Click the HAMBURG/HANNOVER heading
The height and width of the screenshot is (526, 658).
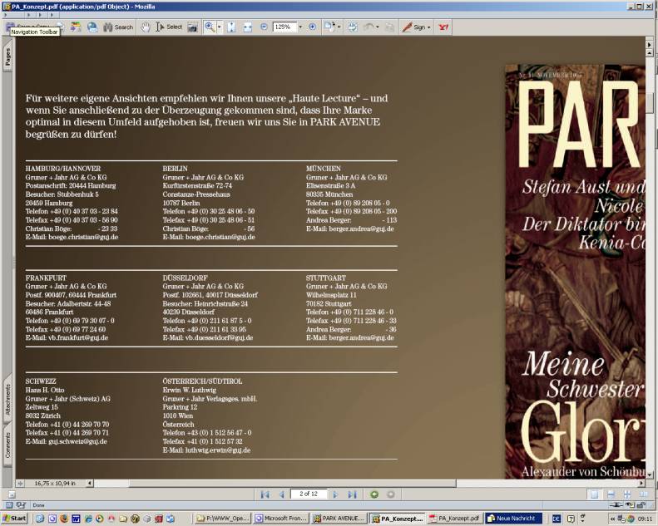coord(63,169)
